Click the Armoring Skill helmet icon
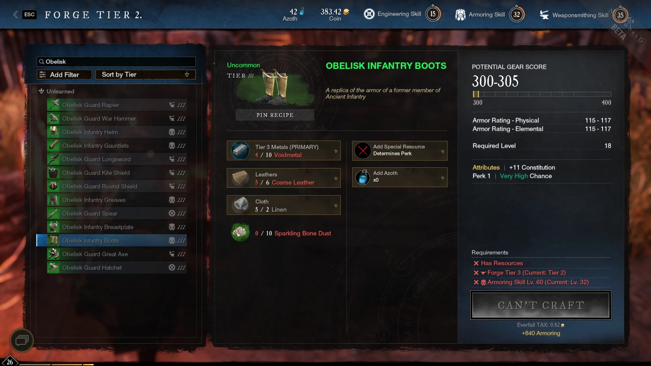 460,15
